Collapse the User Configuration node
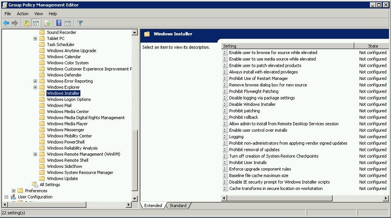The height and width of the screenshot is (218, 391). pos(6,197)
